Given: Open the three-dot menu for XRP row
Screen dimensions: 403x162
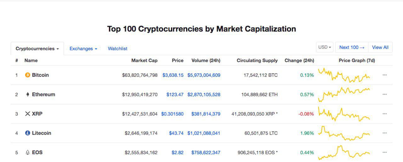Looking at the screenshot, I should [x=384, y=114].
